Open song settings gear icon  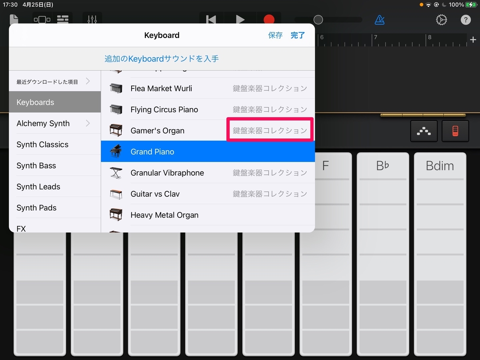442,20
